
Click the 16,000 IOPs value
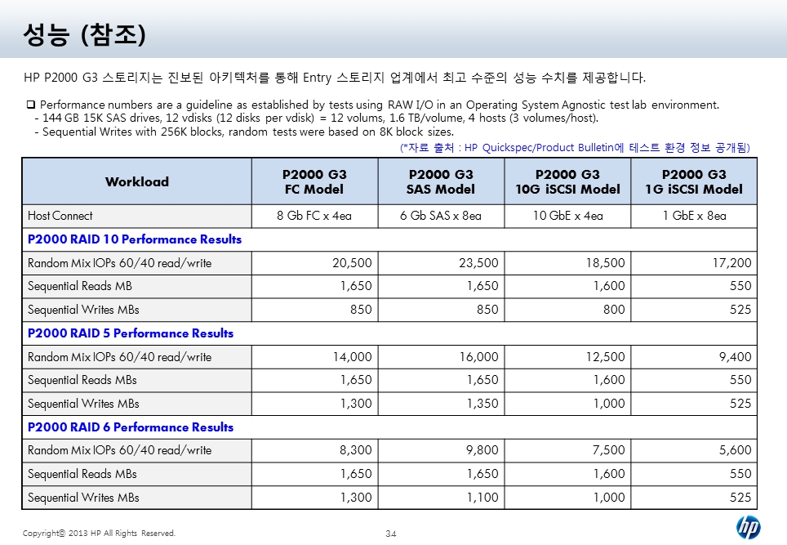pyautogui.click(x=479, y=356)
